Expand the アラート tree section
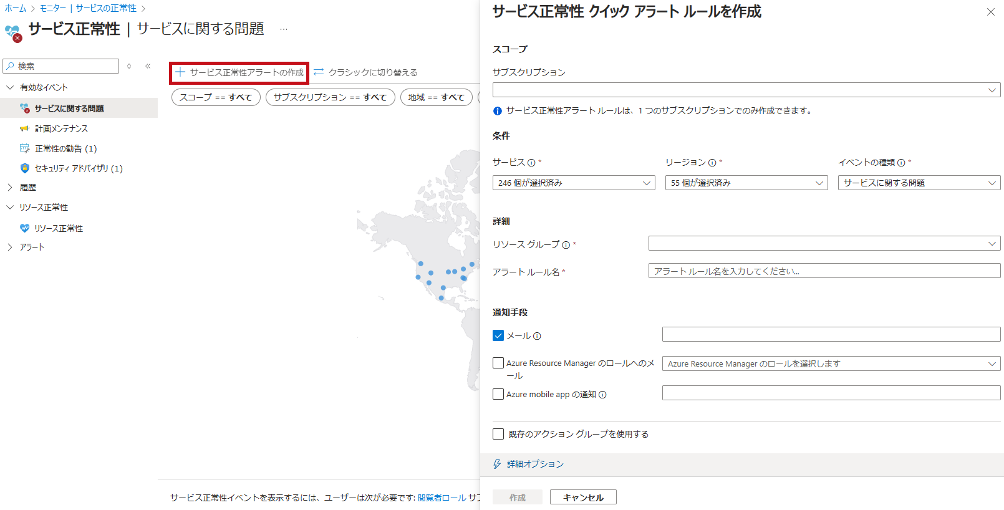 (10, 247)
